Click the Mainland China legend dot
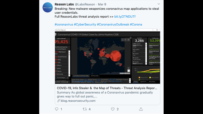 (x=139, y=77)
